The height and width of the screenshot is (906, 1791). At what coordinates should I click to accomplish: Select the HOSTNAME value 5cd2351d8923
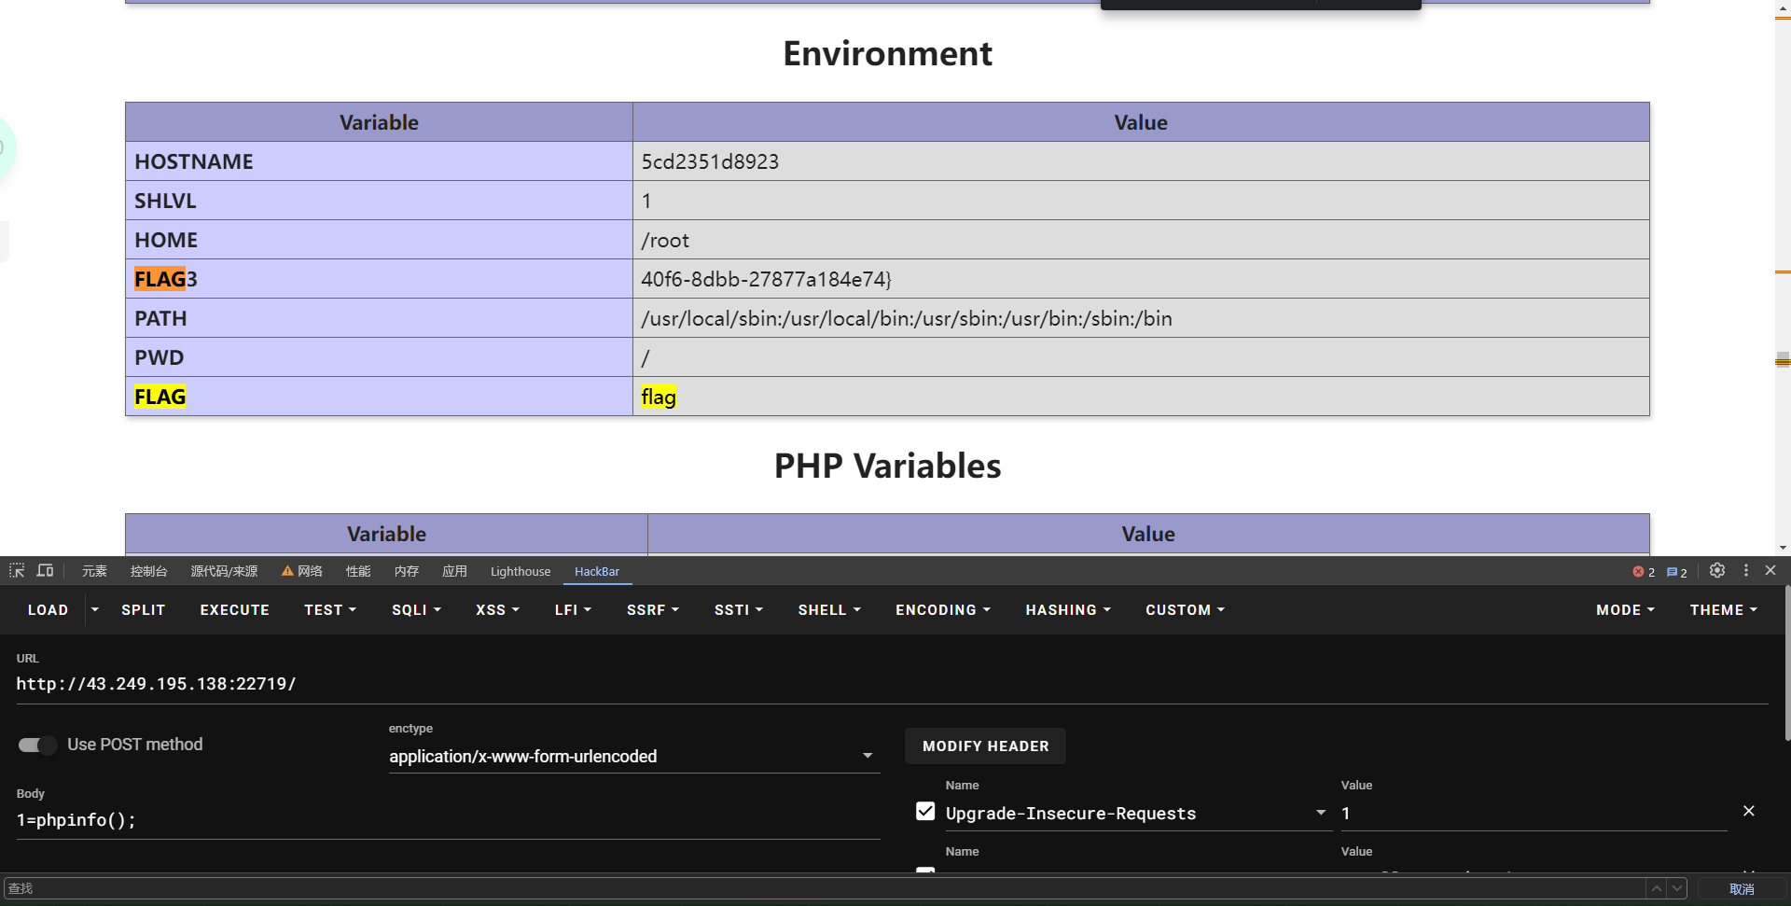tap(710, 161)
